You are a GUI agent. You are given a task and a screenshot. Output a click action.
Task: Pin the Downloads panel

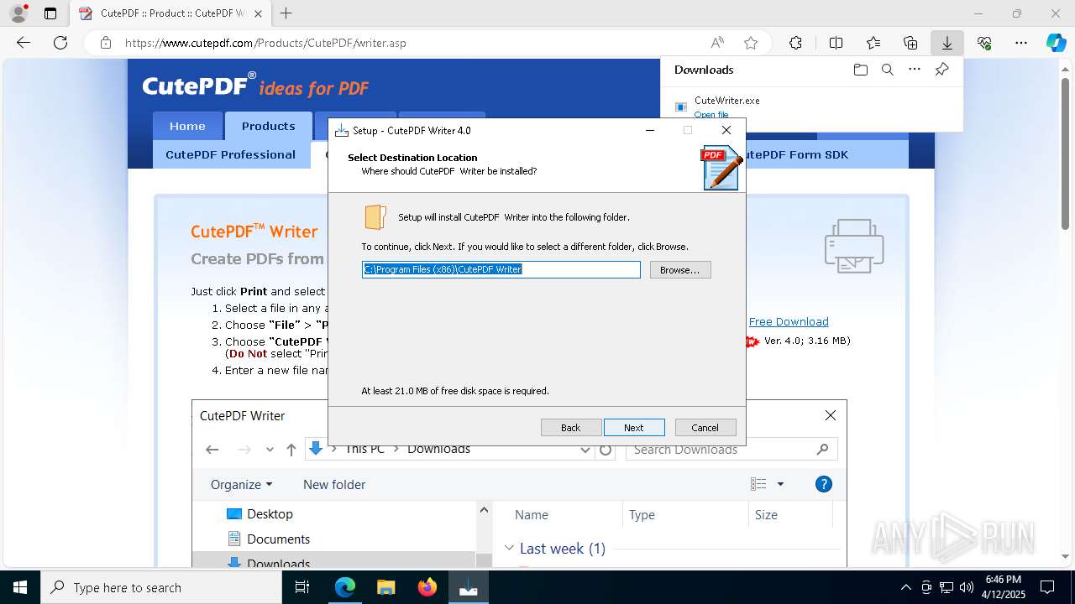pos(942,70)
